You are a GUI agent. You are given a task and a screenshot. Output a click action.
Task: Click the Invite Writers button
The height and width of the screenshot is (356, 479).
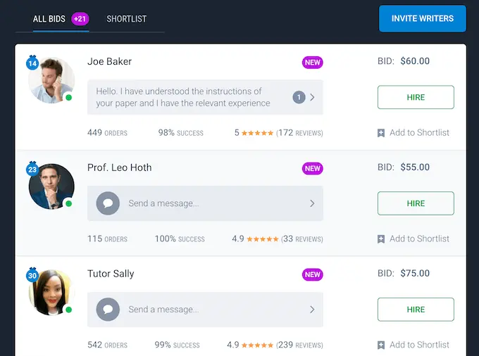[x=423, y=18]
